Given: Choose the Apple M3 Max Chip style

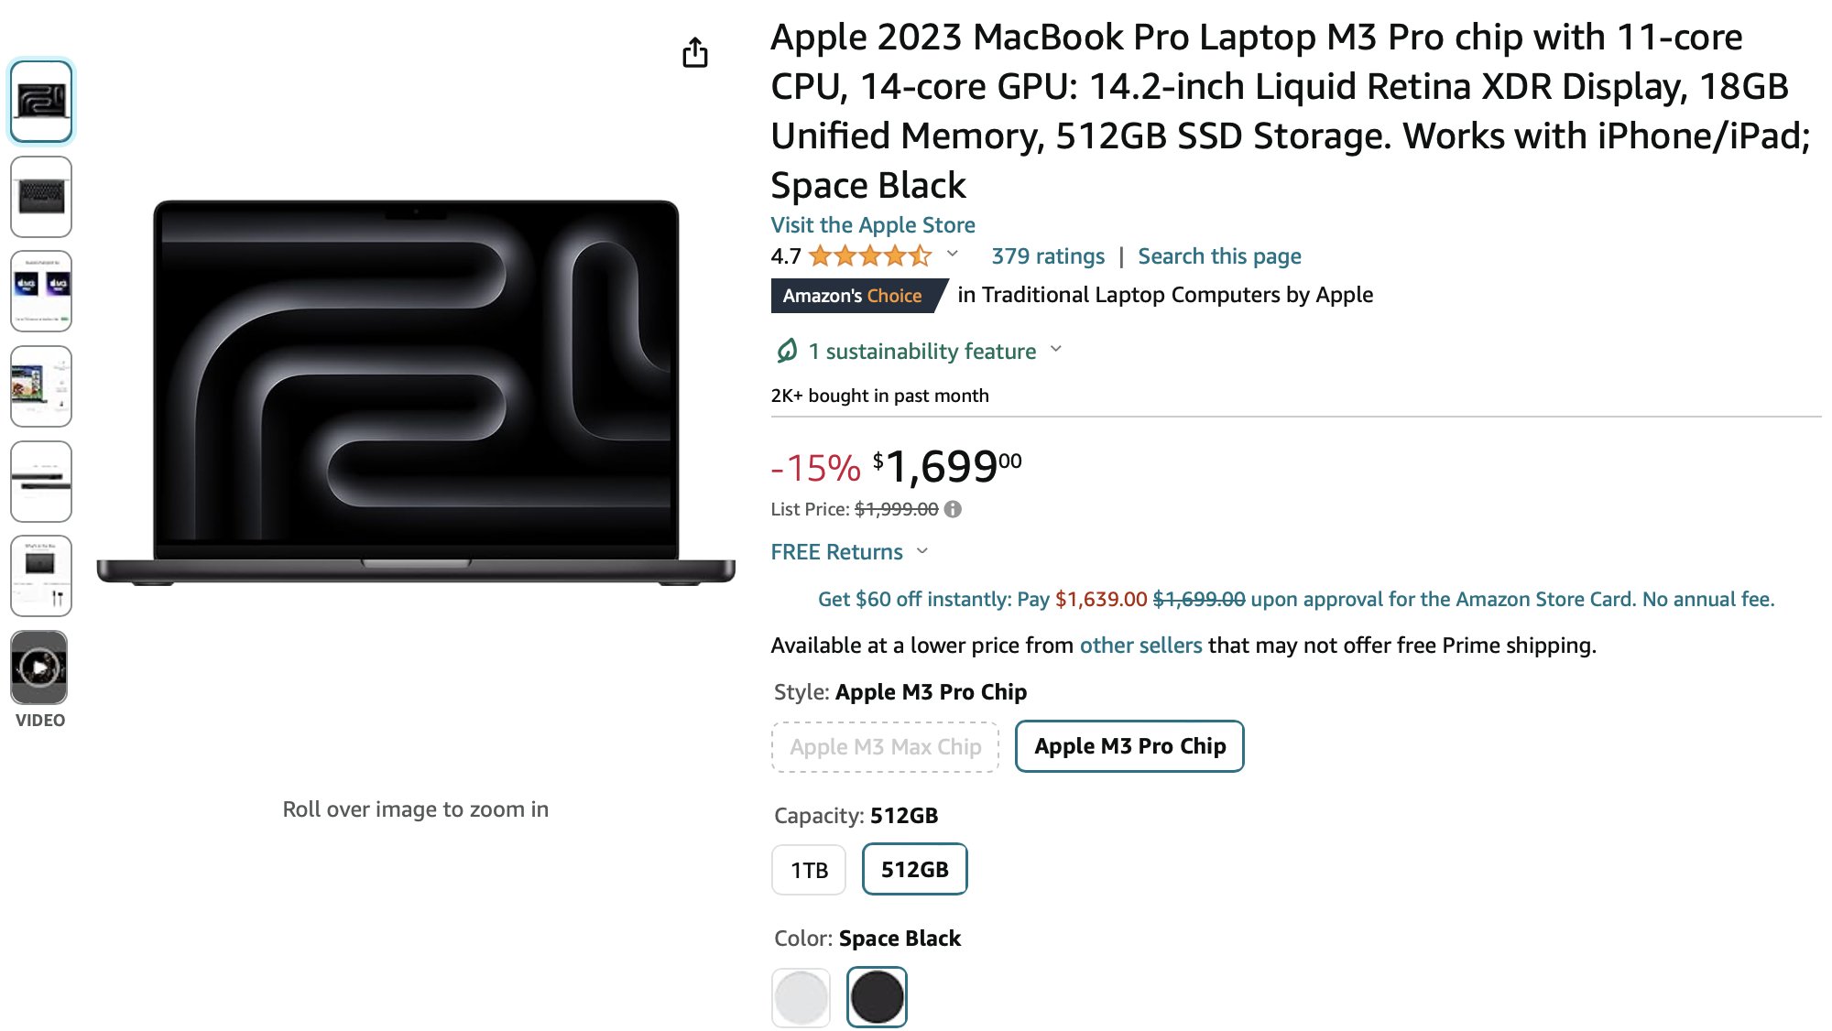Looking at the screenshot, I should tap(885, 747).
